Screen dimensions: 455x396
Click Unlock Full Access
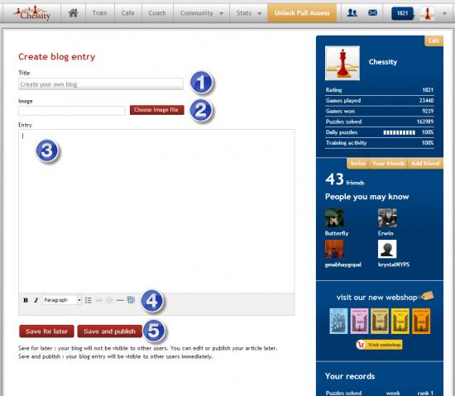click(302, 13)
